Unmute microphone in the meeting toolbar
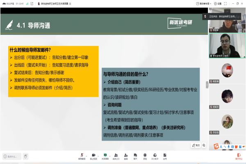246x164 pixels. point(81,155)
